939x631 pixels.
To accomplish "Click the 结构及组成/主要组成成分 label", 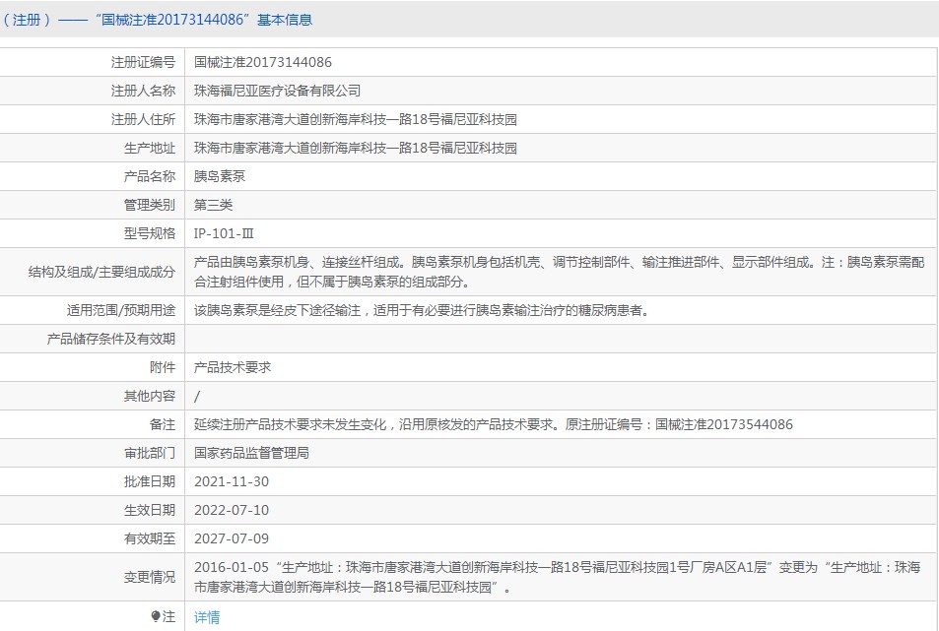I will [x=101, y=272].
